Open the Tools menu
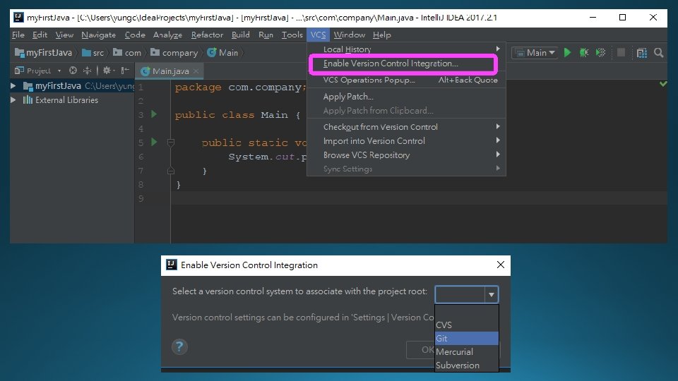 coord(292,35)
